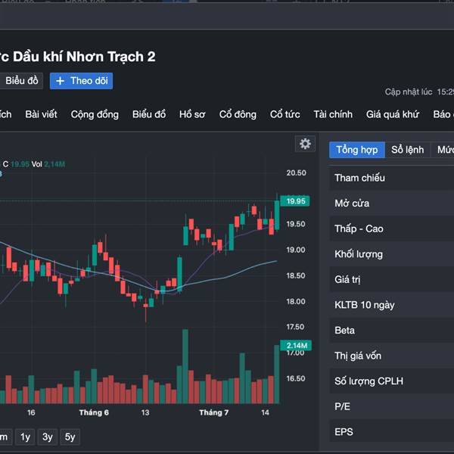Click the 2.14M volume label
The width and height of the screenshot is (454, 454).
pyautogui.click(x=296, y=346)
